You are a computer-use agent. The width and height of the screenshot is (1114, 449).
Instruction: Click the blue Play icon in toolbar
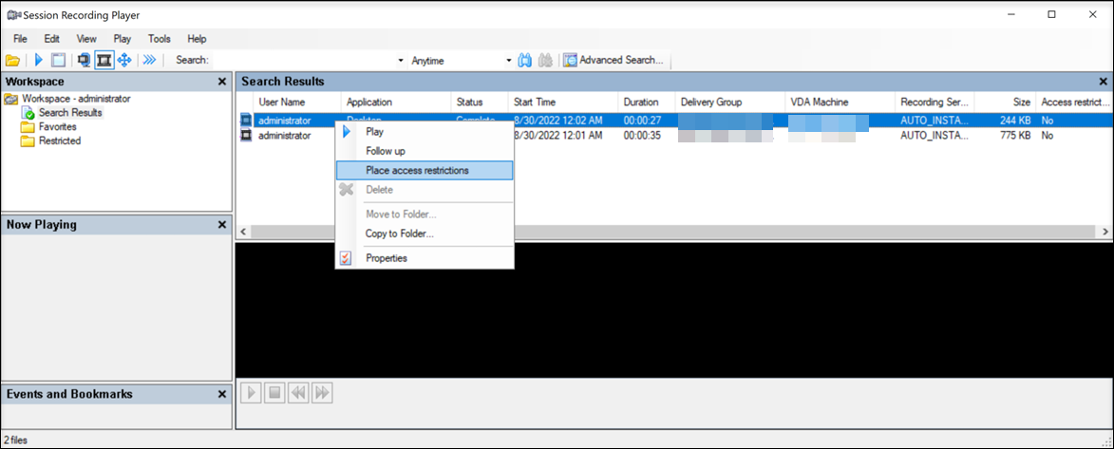39,61
